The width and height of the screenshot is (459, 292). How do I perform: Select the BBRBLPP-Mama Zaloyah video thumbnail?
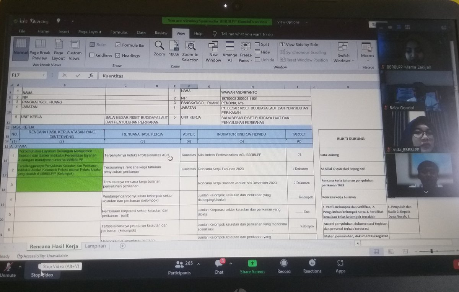[x=416, y=50]
